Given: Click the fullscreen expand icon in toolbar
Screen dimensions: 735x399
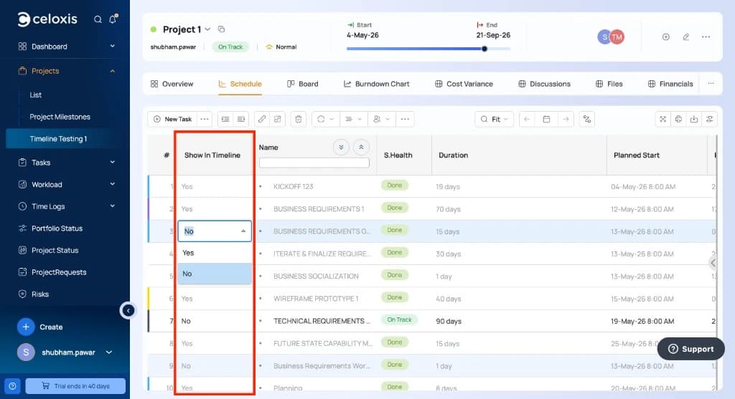Looking at the screenshot, I should [663, 120].
